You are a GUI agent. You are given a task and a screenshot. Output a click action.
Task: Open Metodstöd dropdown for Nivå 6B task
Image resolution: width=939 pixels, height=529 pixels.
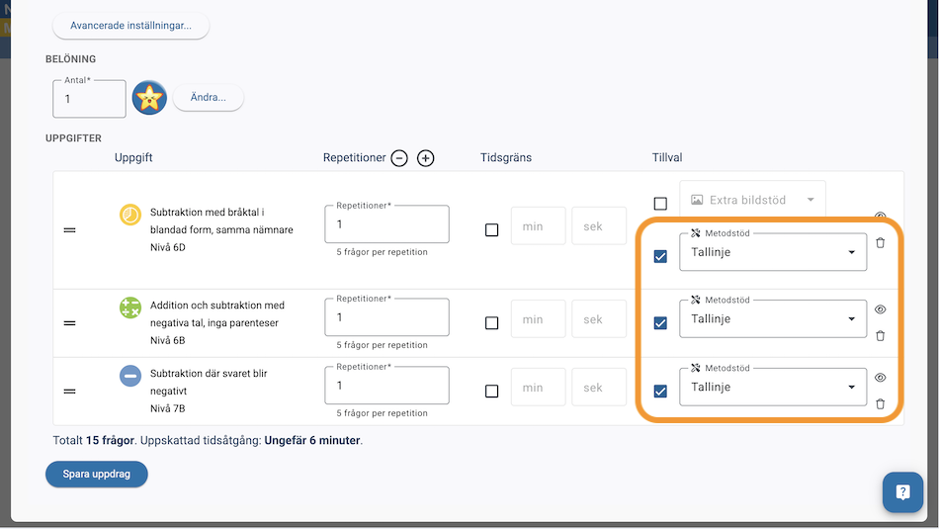pos(772,319)
